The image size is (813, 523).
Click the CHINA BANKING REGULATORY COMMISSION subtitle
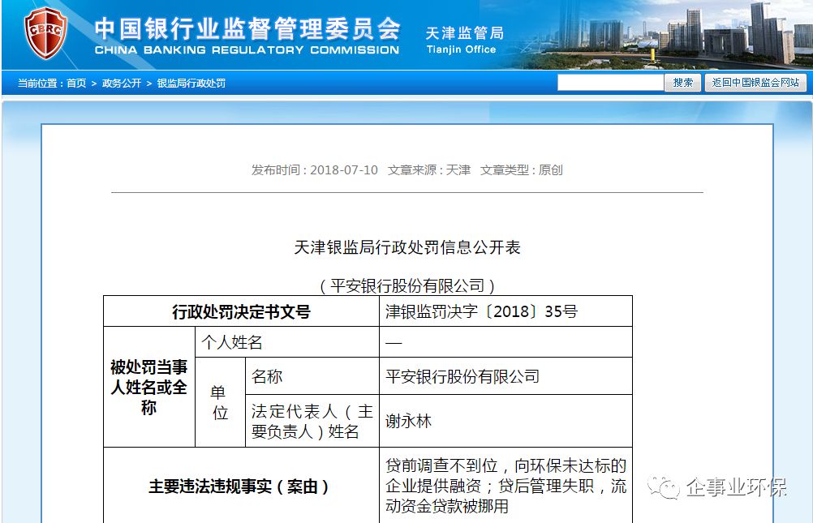coord(247,50)
